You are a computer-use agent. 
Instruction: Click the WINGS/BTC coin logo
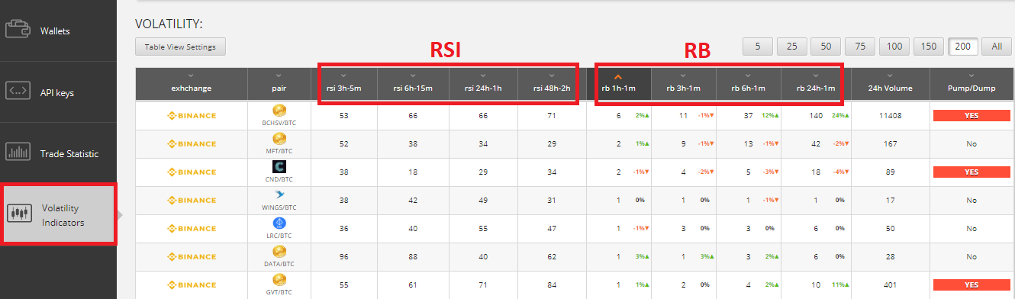click(x=279, y=195)
